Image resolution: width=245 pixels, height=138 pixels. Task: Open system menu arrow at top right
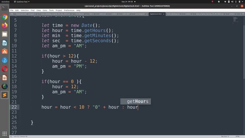tap(243, 2)
